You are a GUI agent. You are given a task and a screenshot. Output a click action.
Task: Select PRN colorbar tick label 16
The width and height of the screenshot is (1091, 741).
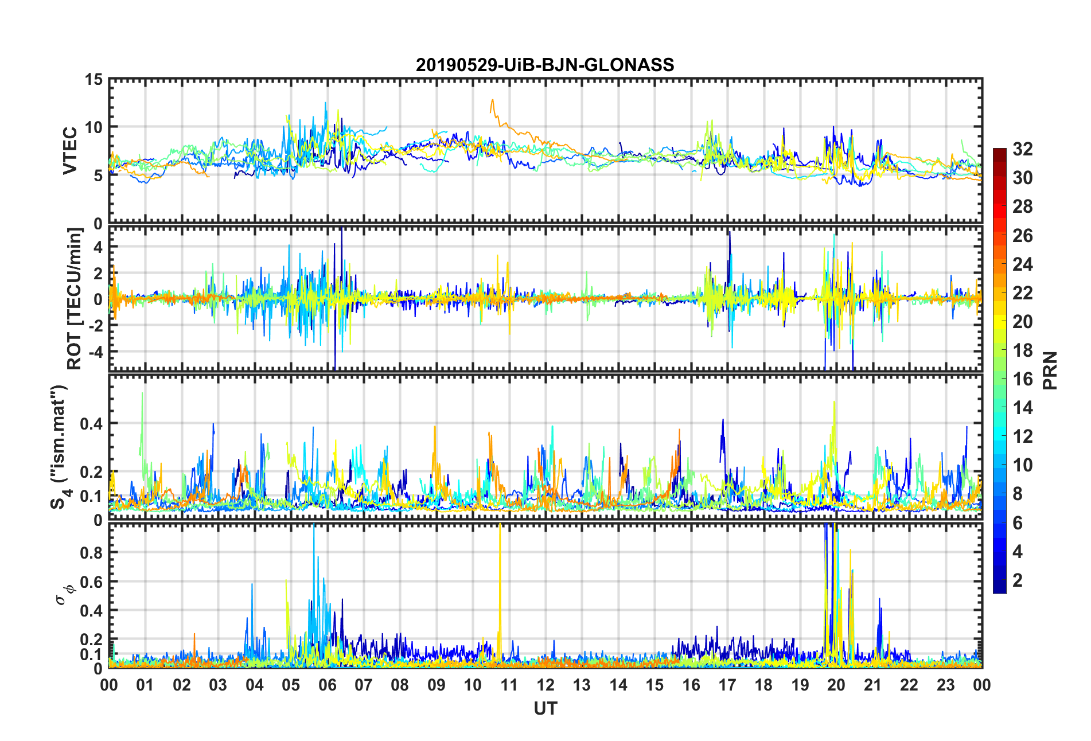tap(1023, 379)
